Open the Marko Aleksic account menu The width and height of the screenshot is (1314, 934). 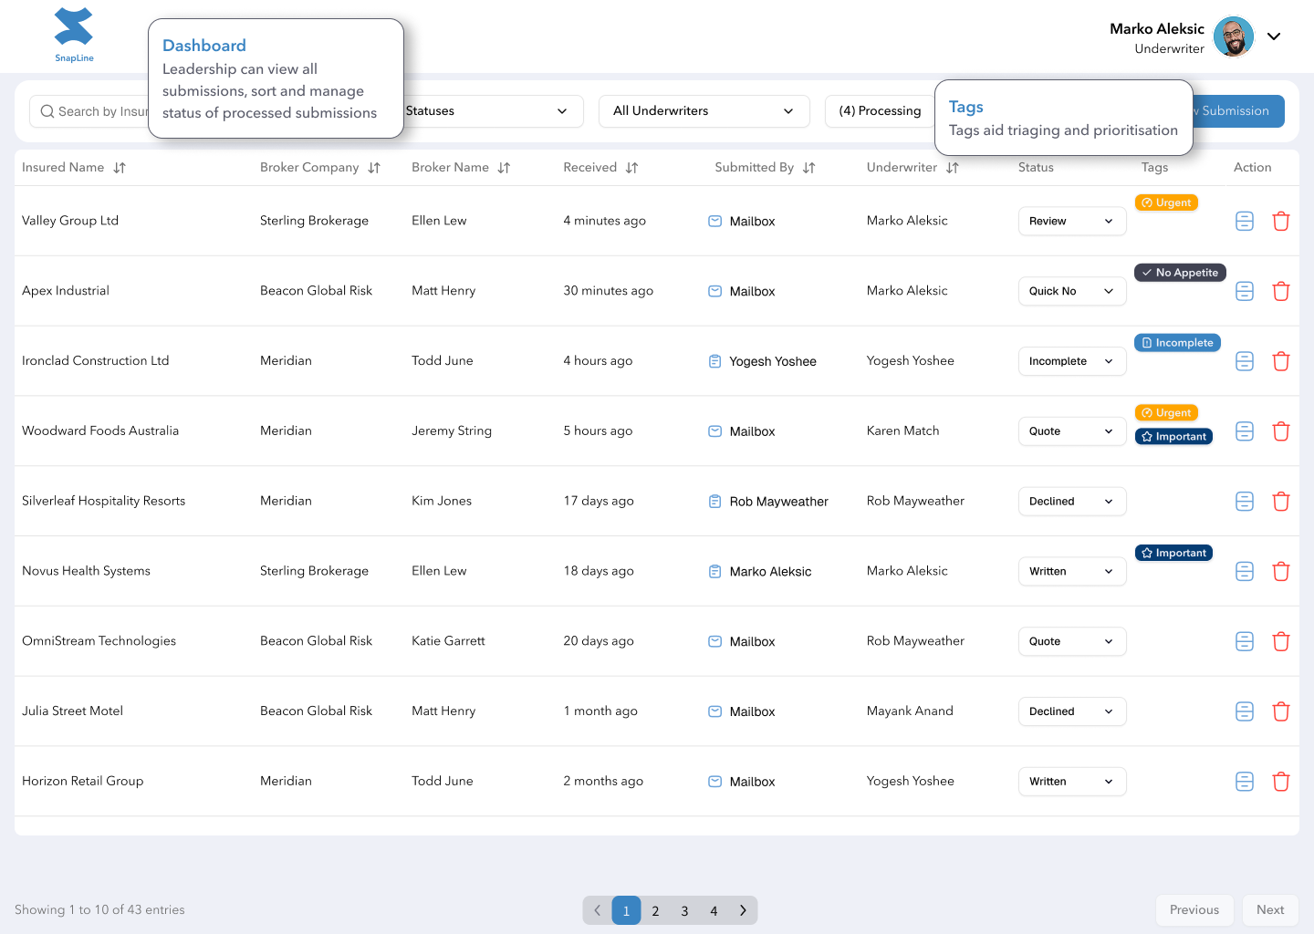click(x=1274, y=36)
